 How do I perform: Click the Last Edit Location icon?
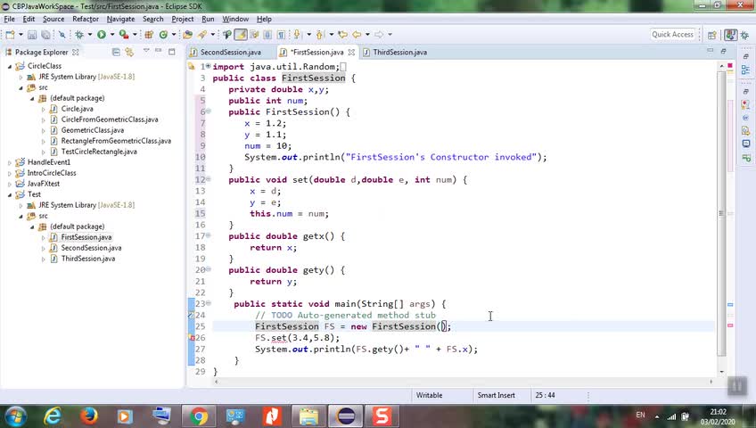point(343,35)
